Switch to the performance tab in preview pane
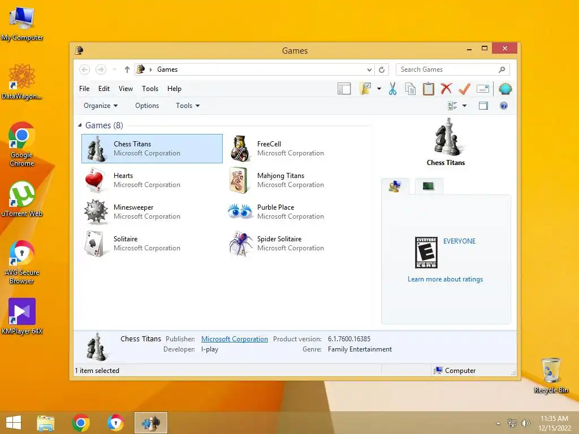Screen dimensions: 579x434 [x=429, y=186]
